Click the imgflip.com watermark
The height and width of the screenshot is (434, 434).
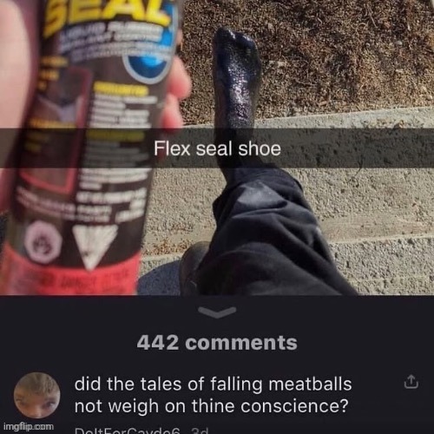click(29, 426)
